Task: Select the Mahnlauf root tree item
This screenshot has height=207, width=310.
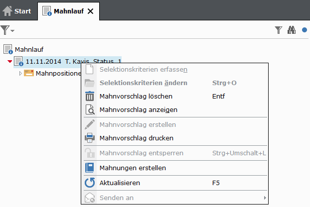Action: [x=28, y=49]
